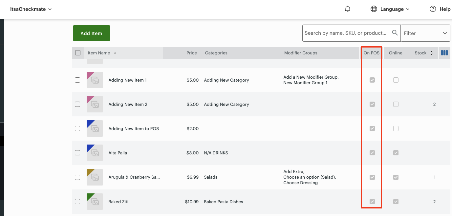Click Baked Ziti's image placeholder icon
The image size is (452, 216).
(x=95, y=201)
